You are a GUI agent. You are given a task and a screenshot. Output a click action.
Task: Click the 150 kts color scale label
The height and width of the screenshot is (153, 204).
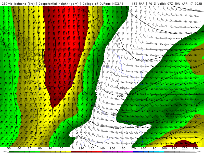[x=112, y=148]
